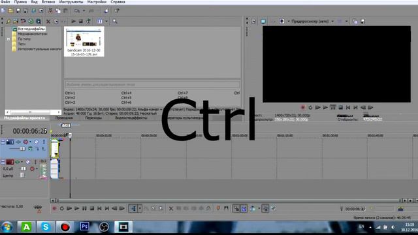Viewport: 418px width, 235px height.
Task: Open the edit tool selector dropdown arrow
Action: click(140, 208)
